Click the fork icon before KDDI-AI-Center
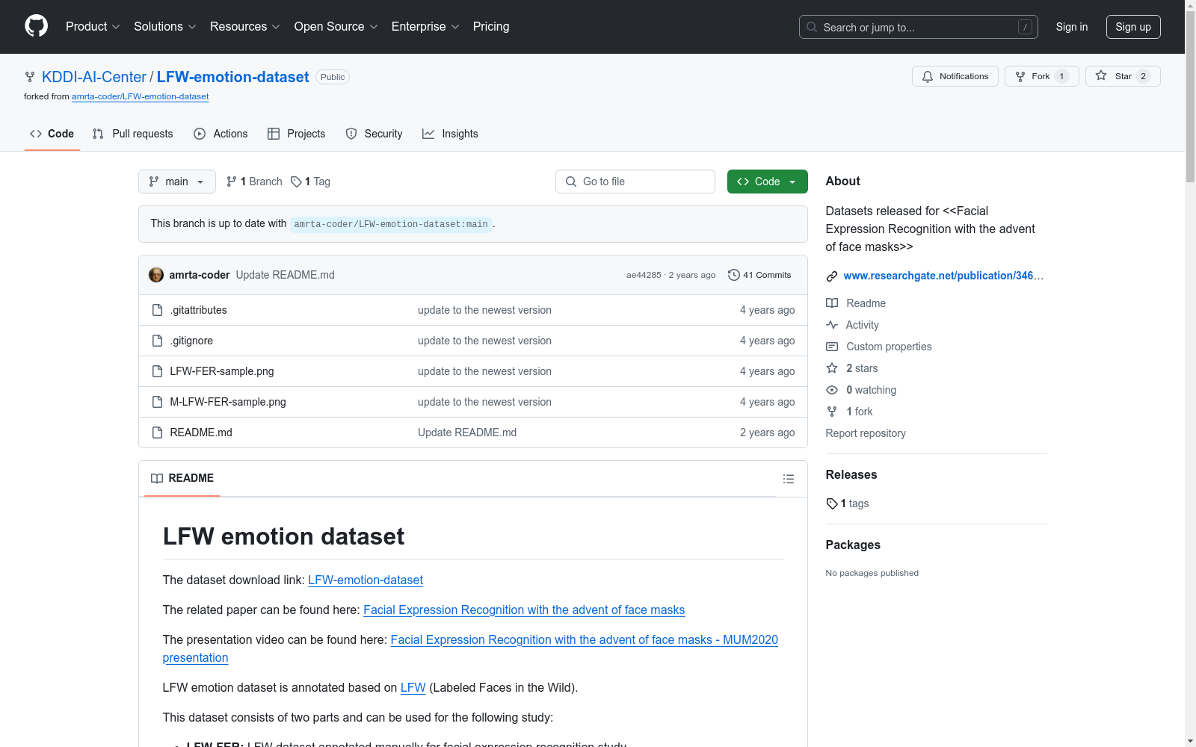 point(30,77)
